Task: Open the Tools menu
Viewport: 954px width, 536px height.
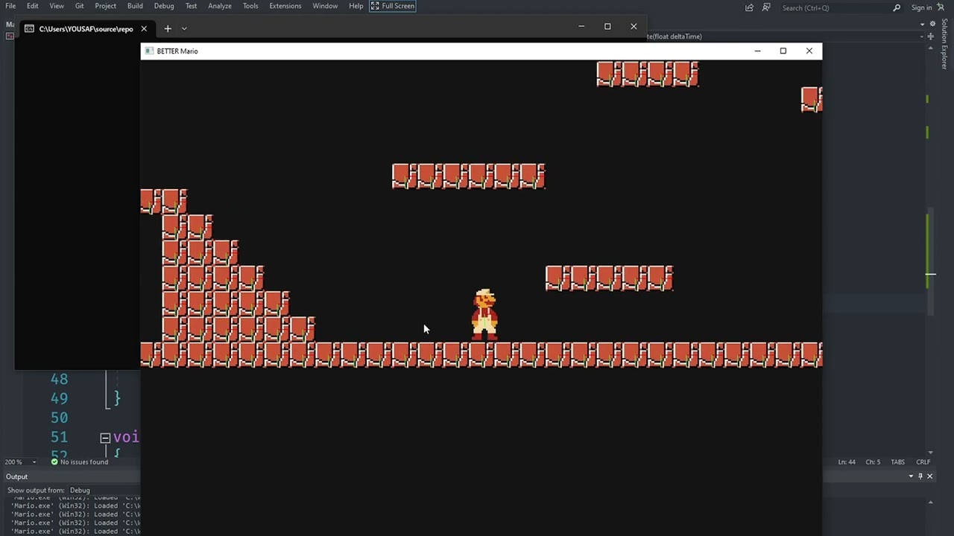Action: 250,6
